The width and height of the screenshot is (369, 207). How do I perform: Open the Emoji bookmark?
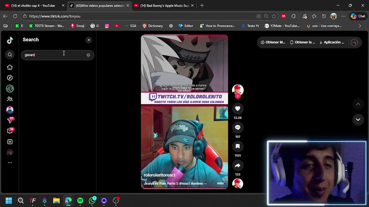[78, 26]
